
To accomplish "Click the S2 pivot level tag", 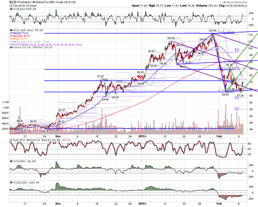I will pos(237,98).
